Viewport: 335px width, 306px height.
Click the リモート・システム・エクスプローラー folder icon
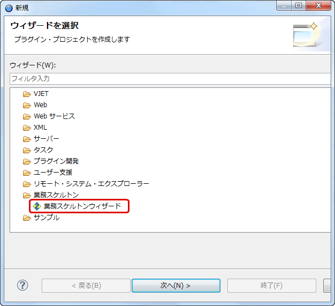27,184
